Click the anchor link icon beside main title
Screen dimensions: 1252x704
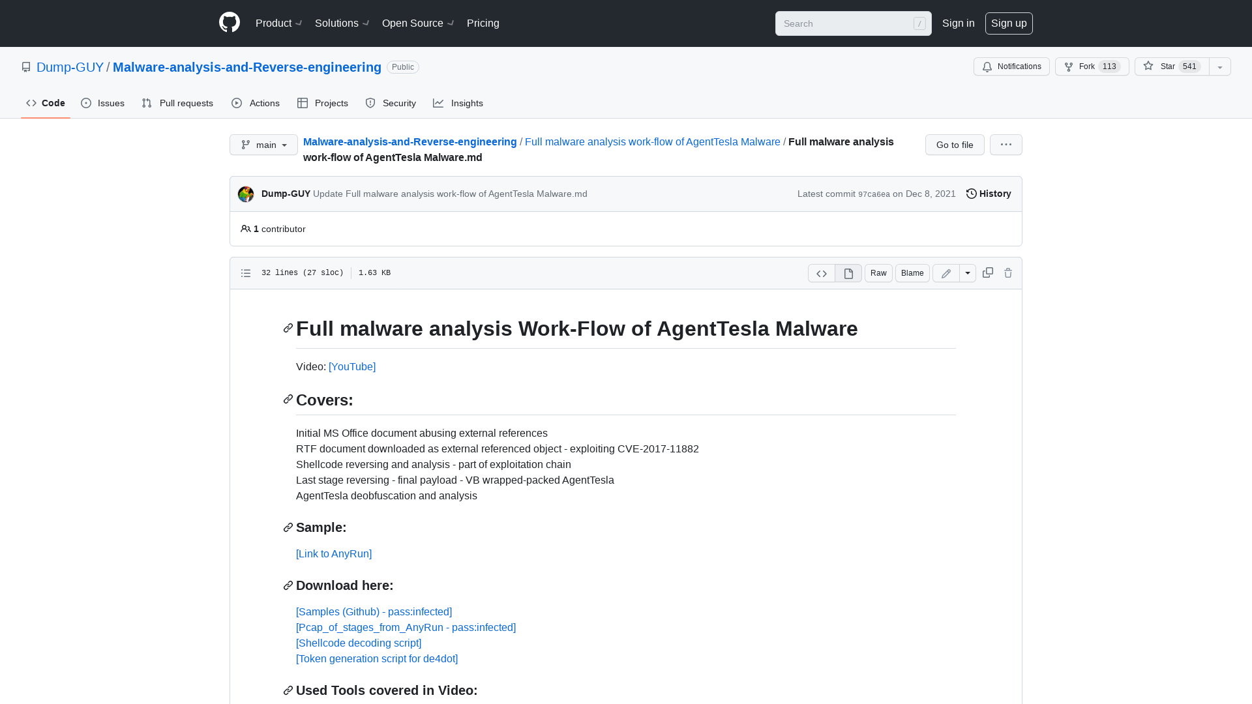[x=288, y=328]
